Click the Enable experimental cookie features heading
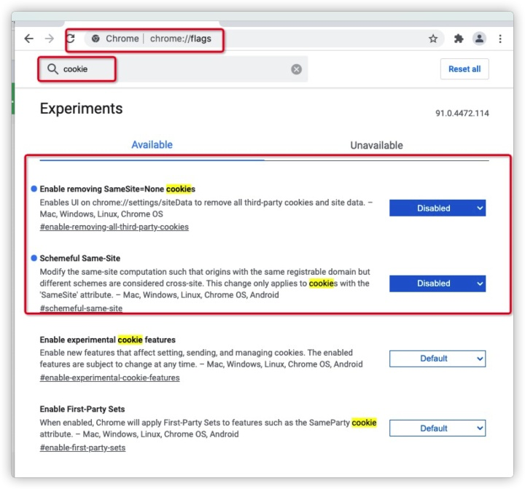 [107, 340]
